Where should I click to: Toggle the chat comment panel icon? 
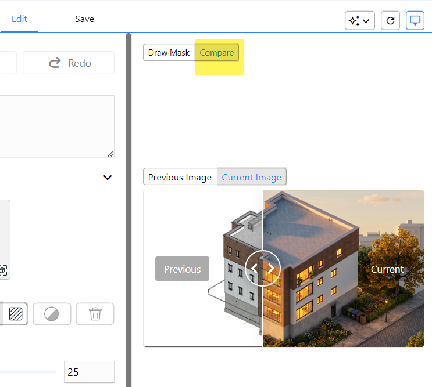point(415,21)
